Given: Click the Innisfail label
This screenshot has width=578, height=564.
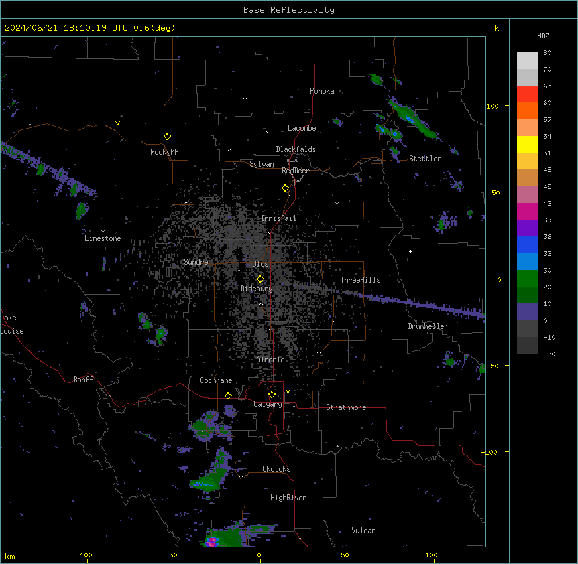Looking at the screenshot, I should [278, 218].
